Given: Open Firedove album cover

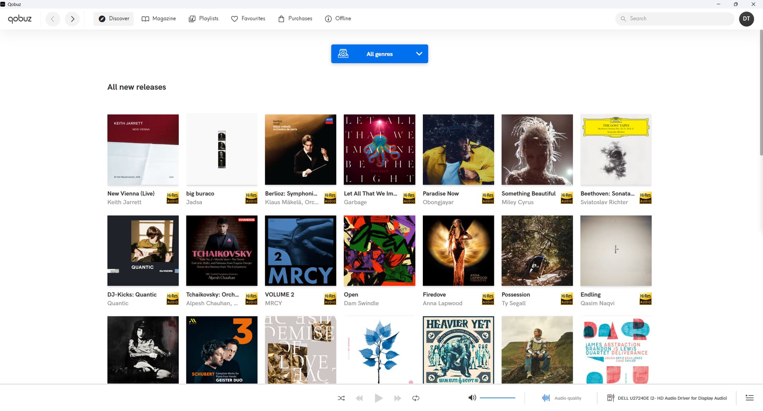Looking at the screenshot, I should pyautogui.click(x=458, y=251).
